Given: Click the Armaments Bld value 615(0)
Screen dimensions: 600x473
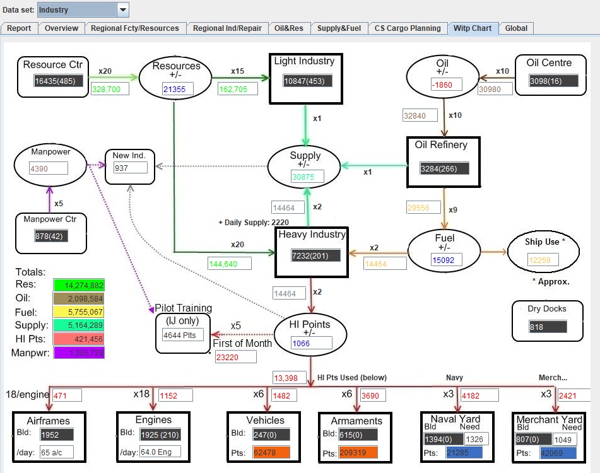Looking at the screenshot, I should [x=358, y=435].
